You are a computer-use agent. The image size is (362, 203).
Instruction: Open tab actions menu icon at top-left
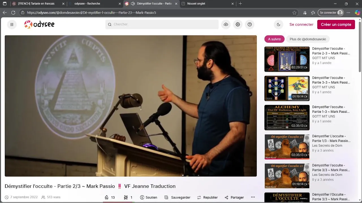click(x=5, y=4)
